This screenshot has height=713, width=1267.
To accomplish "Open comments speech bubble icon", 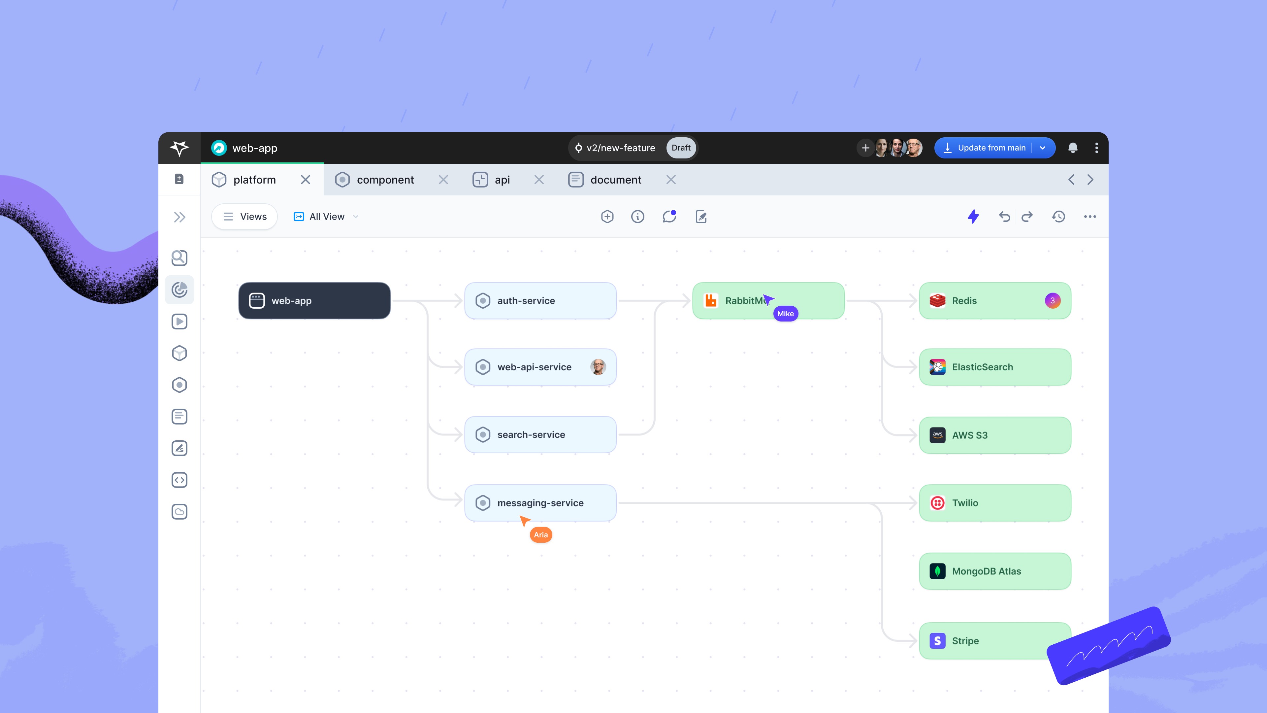I will pos(669,217).
